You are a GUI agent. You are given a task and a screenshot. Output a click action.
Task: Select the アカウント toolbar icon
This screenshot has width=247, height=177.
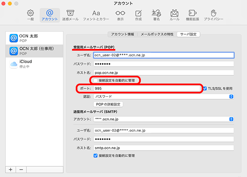click(x=50, y=15)
